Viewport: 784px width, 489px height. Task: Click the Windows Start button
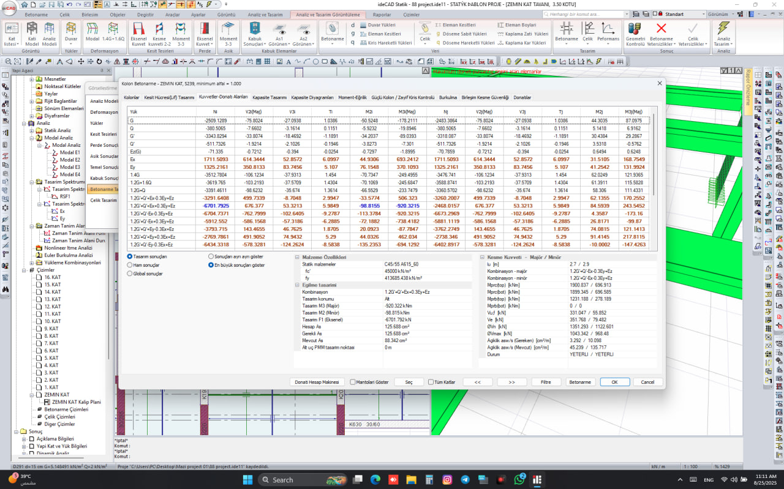[x=247, y=480]
